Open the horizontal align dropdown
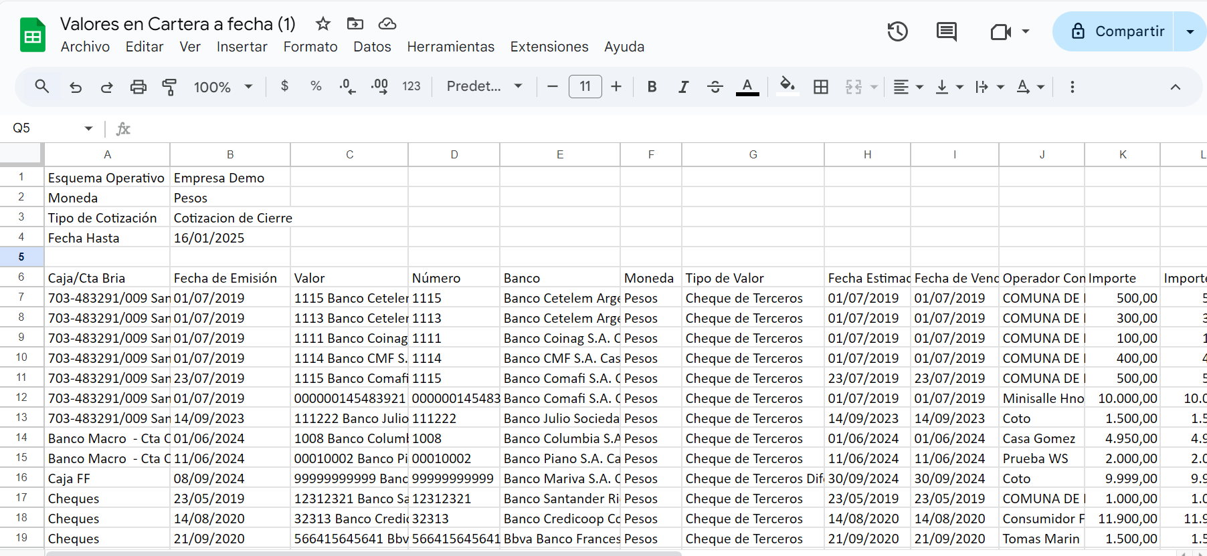1207x556 pixels. coord(909,87)
